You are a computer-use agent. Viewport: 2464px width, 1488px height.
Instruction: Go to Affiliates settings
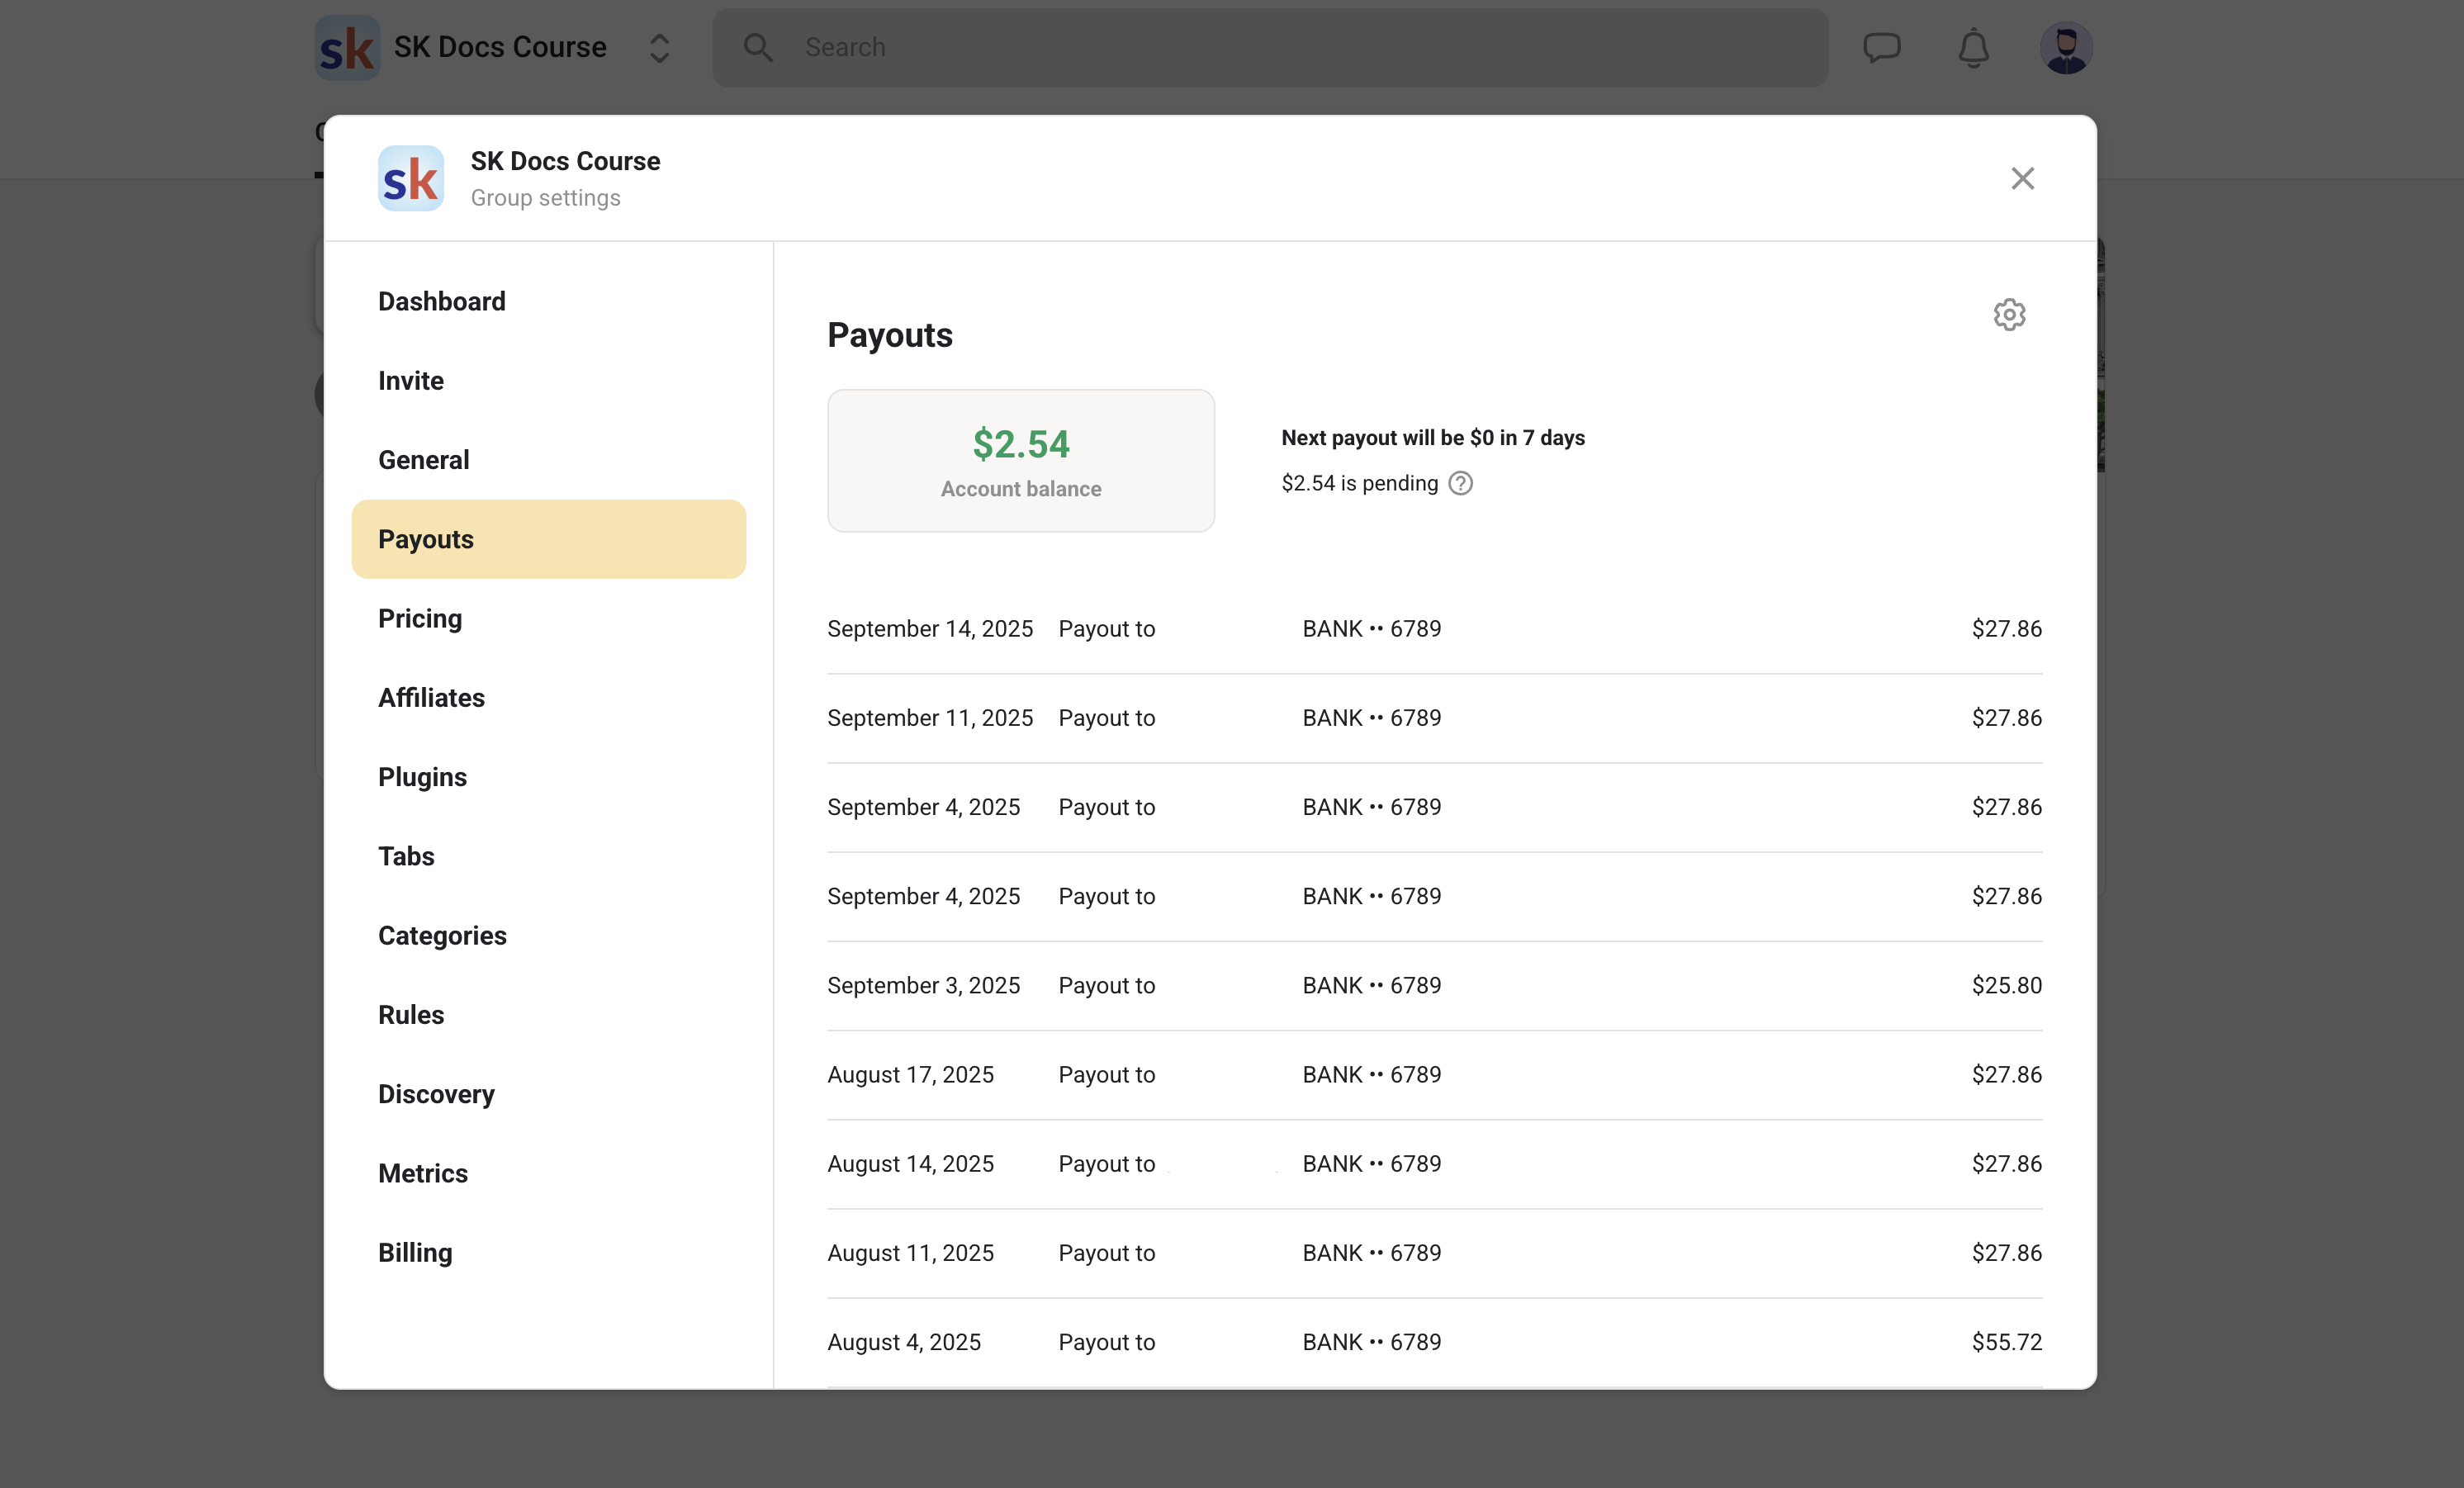(x=430, y=697)
